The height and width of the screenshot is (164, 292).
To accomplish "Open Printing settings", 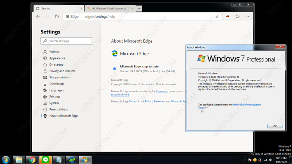I will pyautogui.click(x=54, y=97).
